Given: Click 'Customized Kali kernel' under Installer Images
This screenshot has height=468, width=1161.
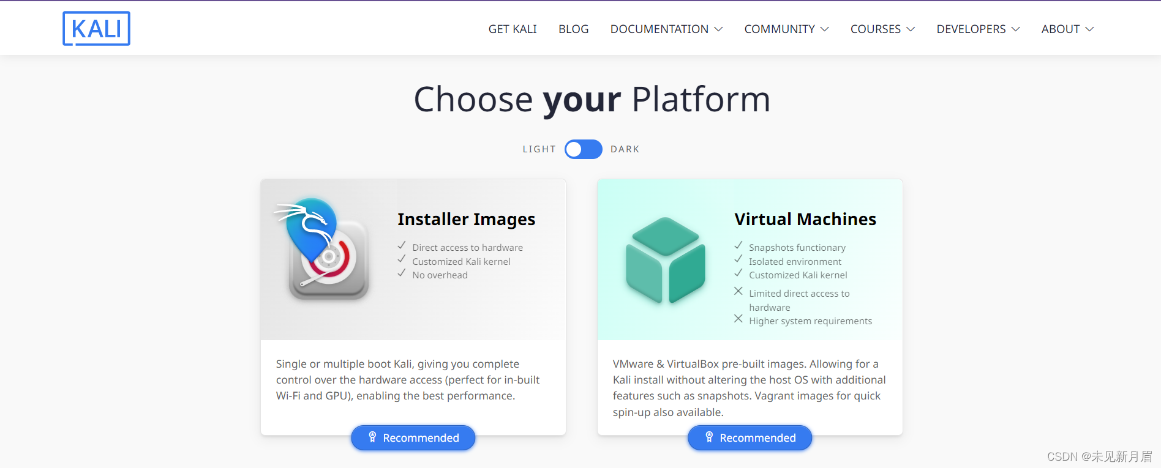Looking at the screenshot, I should coord(461,262).
